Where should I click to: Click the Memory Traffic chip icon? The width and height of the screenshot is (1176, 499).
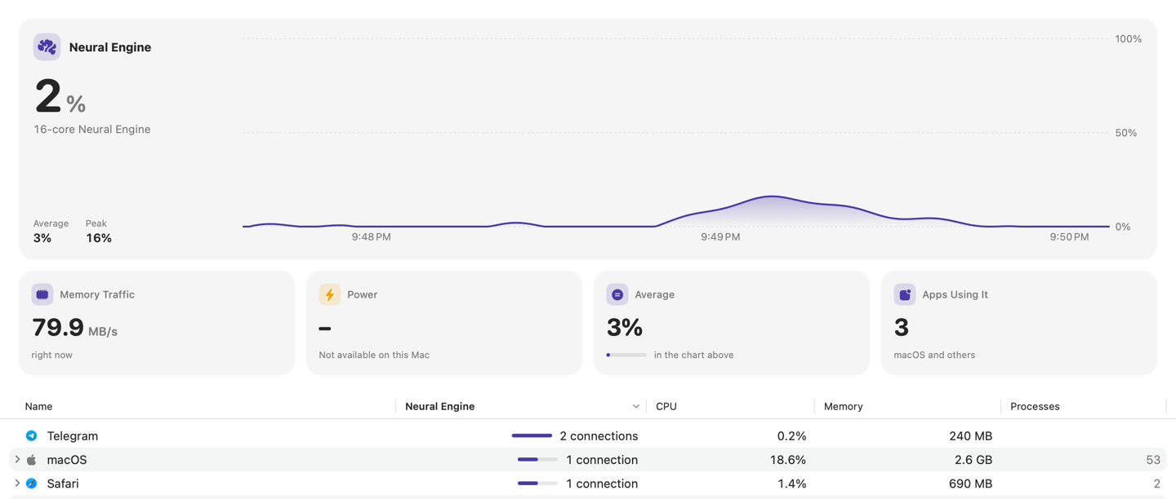point(42,294)
